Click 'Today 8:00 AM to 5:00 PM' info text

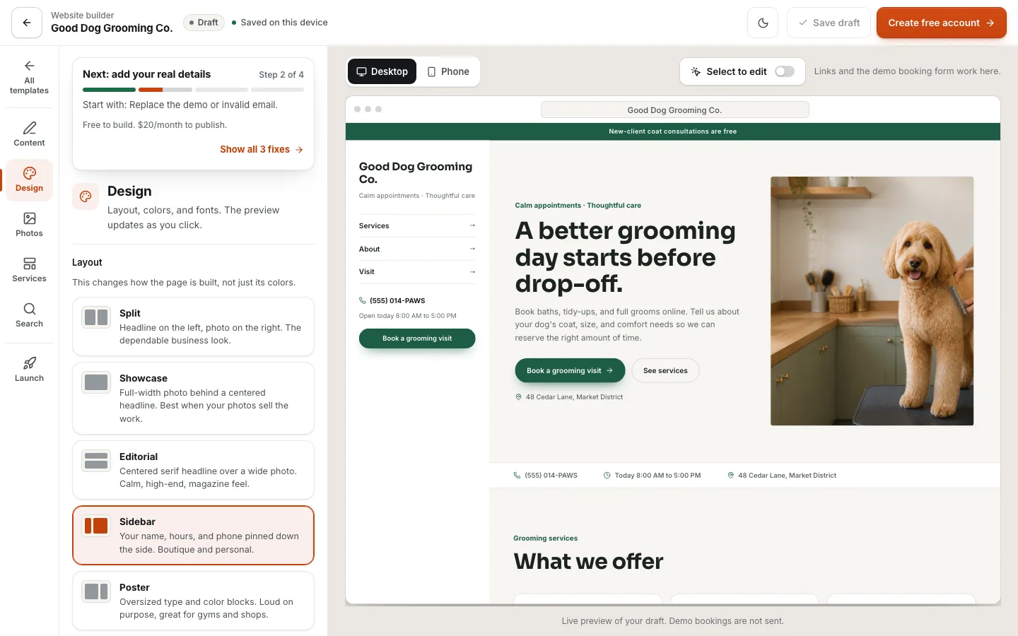tap(657, 476)
